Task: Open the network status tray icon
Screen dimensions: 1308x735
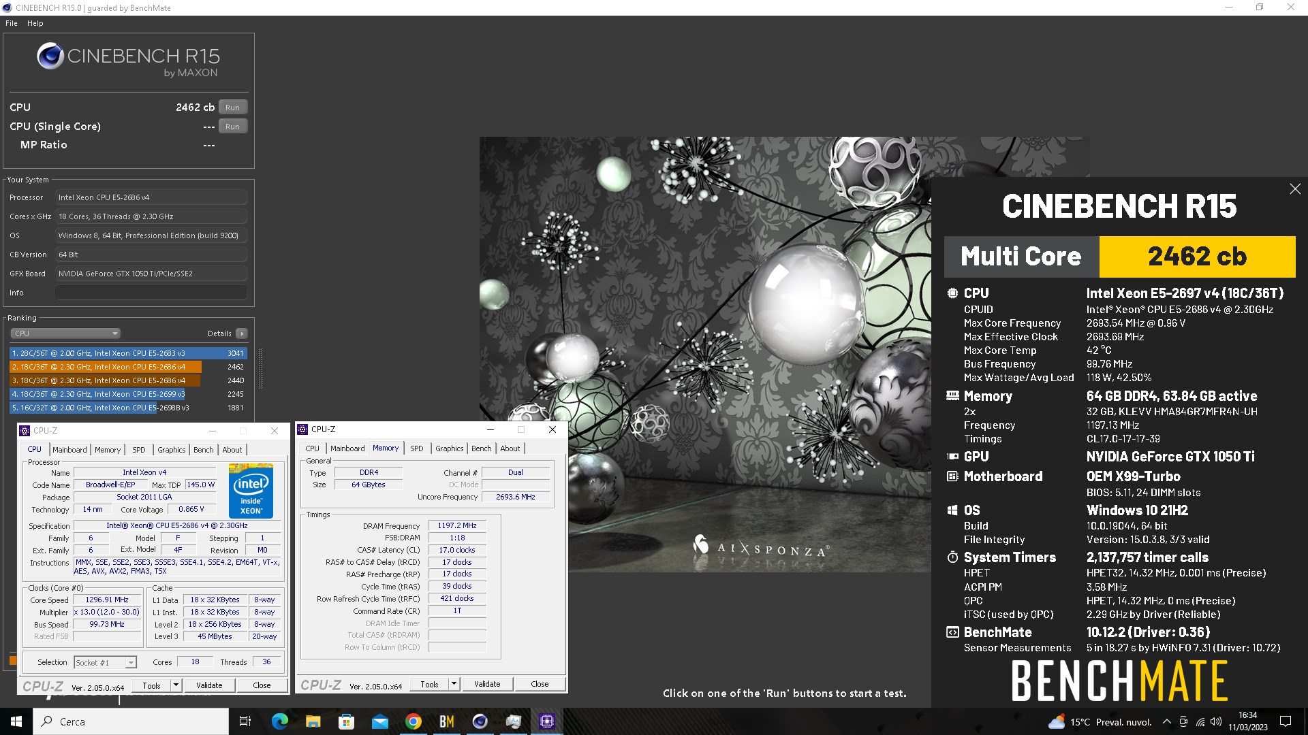Action: click(x=1200, y=722)
